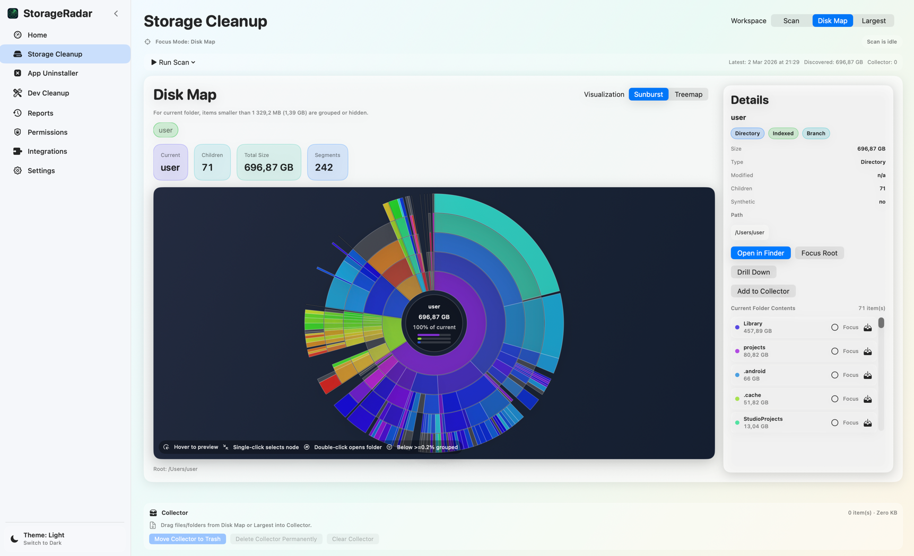The width and height of the screenshot is (914, 556).
Task: Select Focus radio for Library folder
Action: (x=833, y=327)
